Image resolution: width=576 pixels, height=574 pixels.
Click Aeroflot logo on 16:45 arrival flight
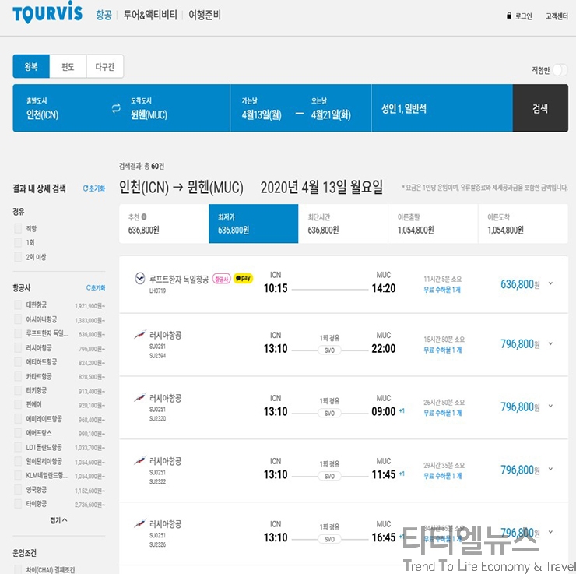(x=140, y=523)
